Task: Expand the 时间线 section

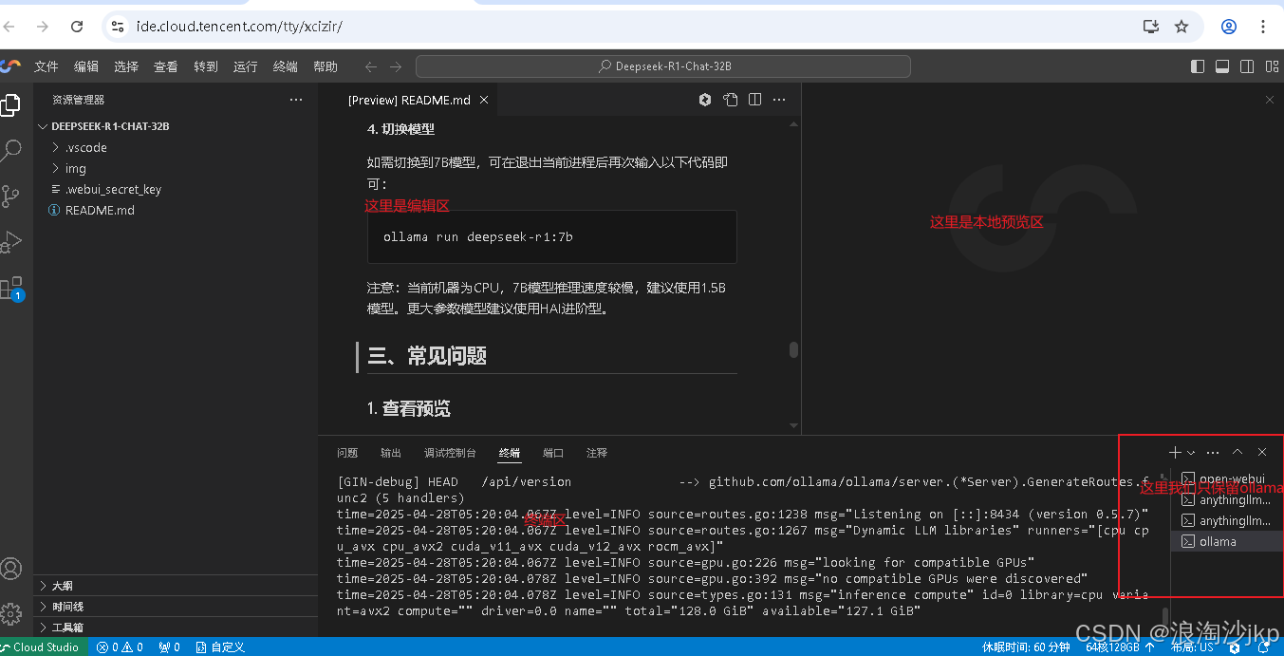Action: 176,607
